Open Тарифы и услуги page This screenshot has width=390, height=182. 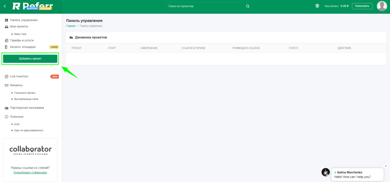point(22,40)
